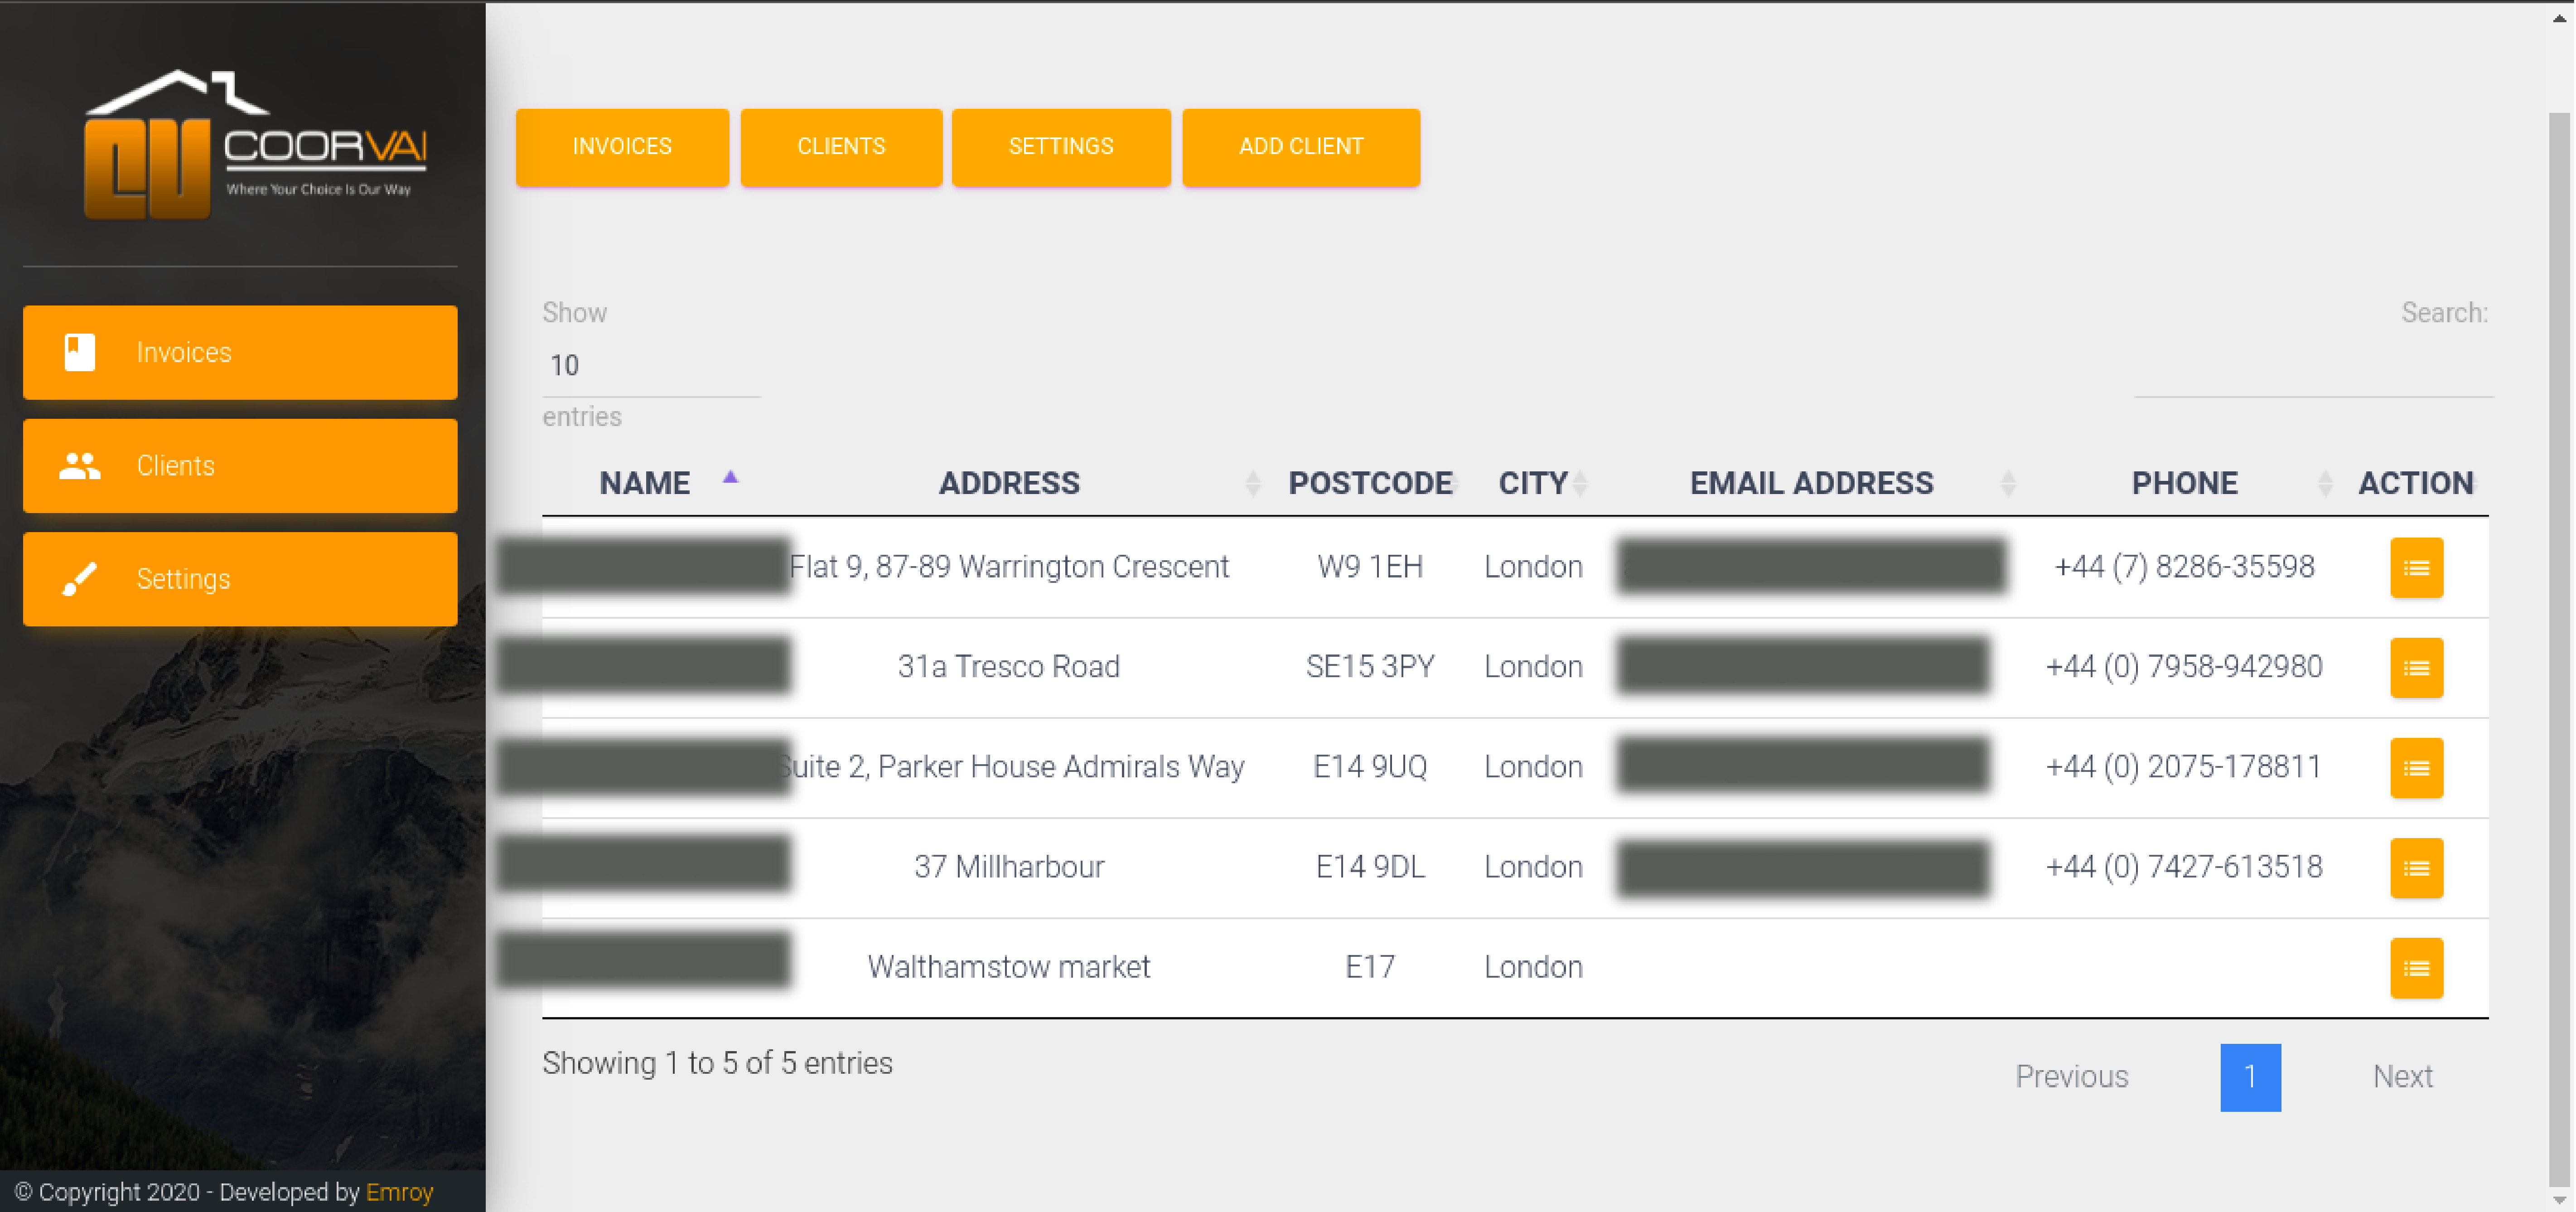Open the top Invoices tab button

pos(622,147)
